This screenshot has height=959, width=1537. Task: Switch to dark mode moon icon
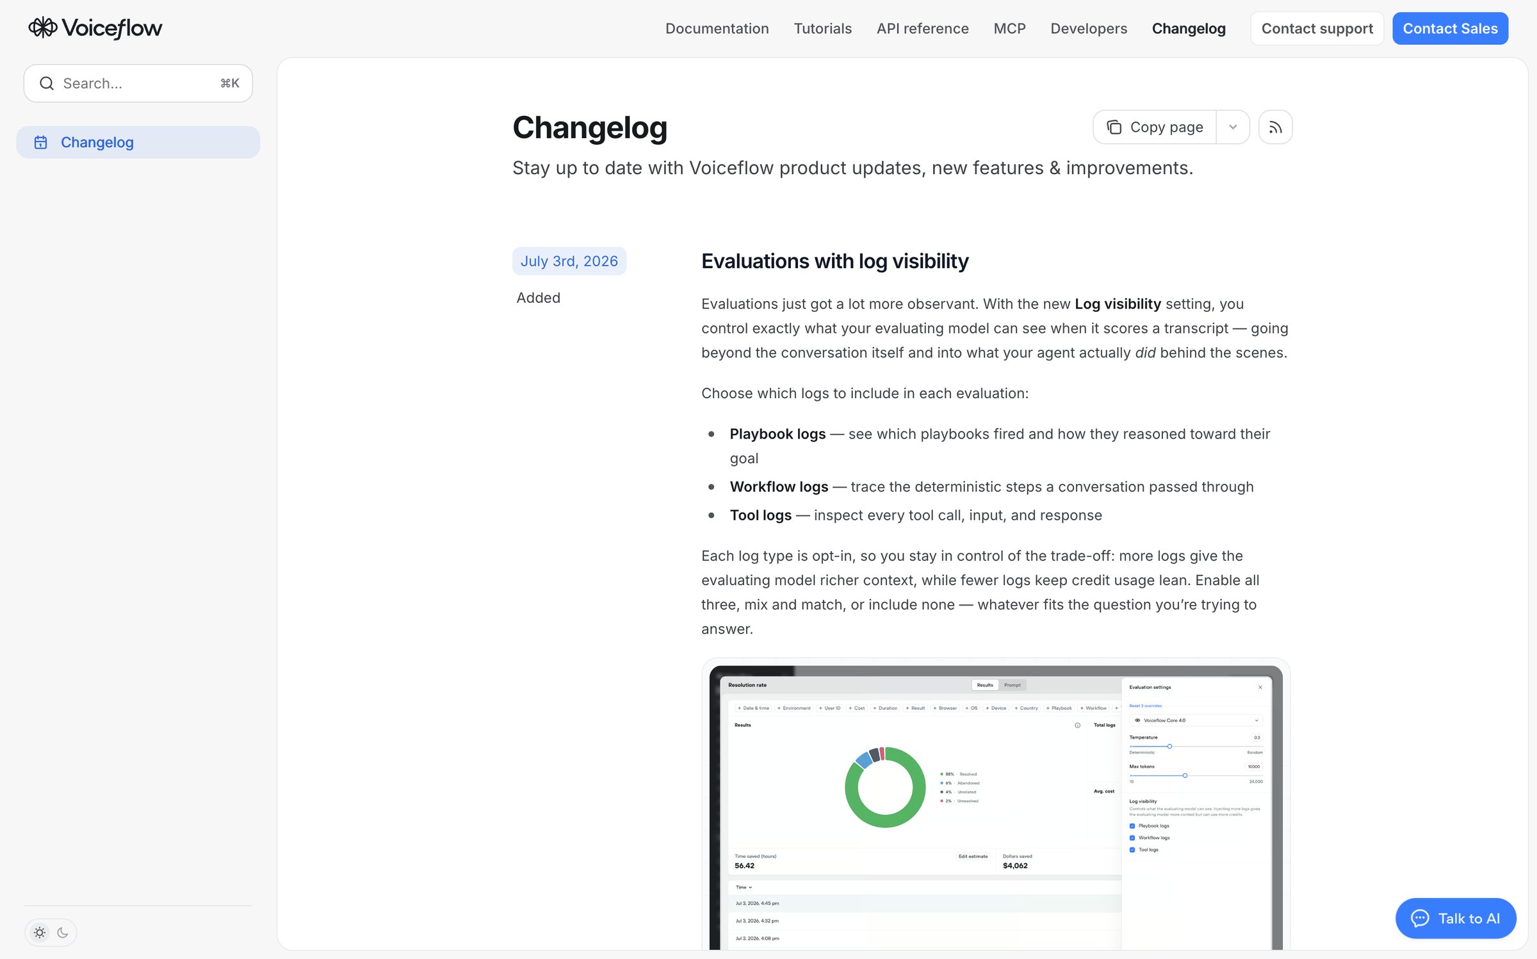(x=63, y=933)
